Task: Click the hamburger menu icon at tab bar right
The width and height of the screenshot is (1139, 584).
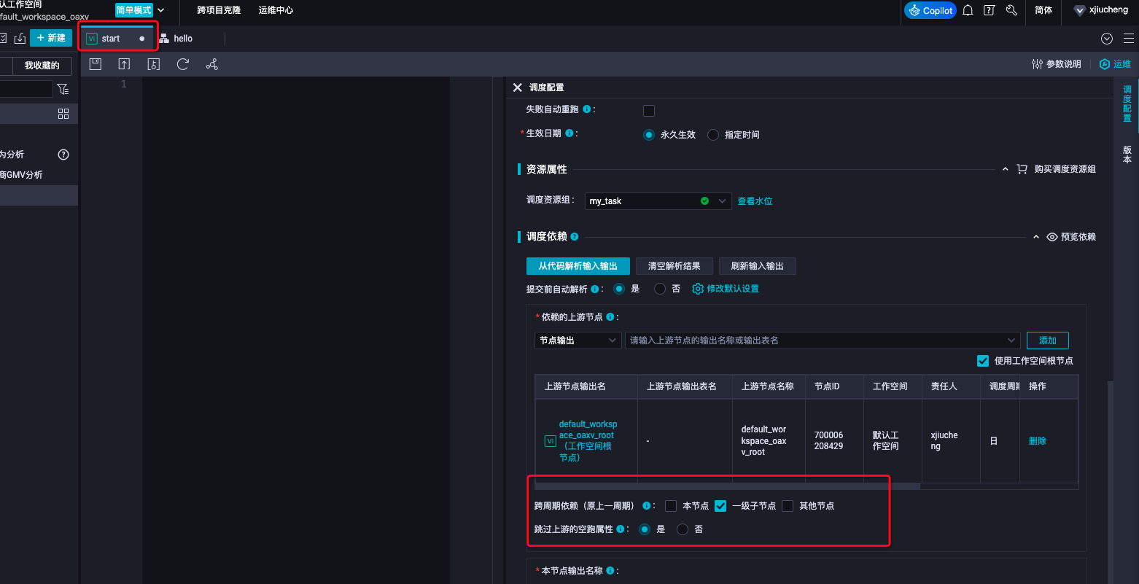Action: coord(1129,39)
